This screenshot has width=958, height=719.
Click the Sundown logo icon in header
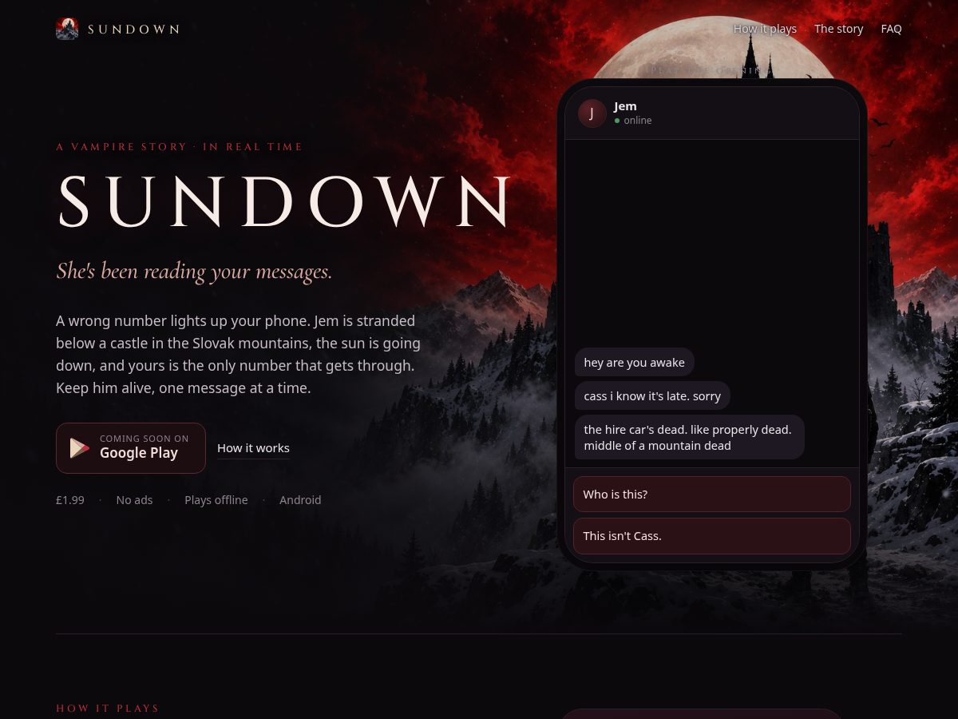click(67, 29)
